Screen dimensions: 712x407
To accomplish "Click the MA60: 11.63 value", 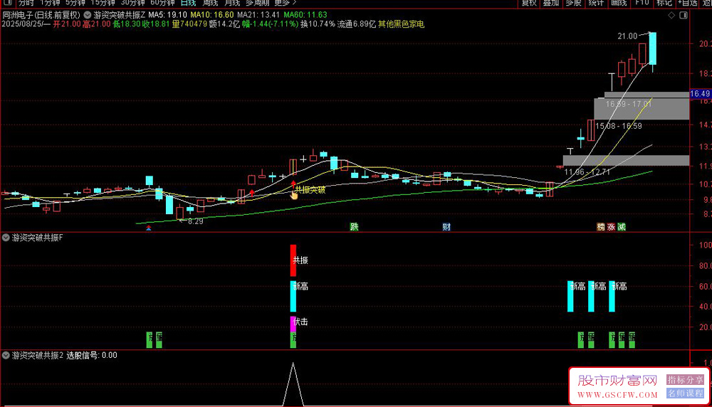I will point(305,15).
